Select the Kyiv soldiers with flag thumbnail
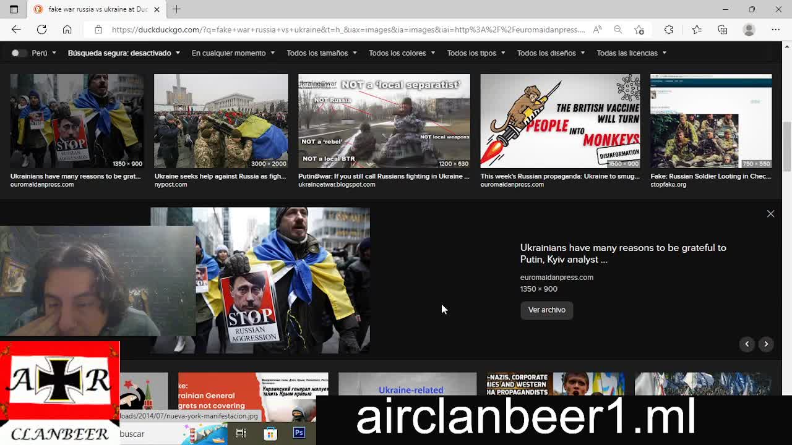Image resolution: width=792 pixels, height=445 pixels. (x=221, y=121)
